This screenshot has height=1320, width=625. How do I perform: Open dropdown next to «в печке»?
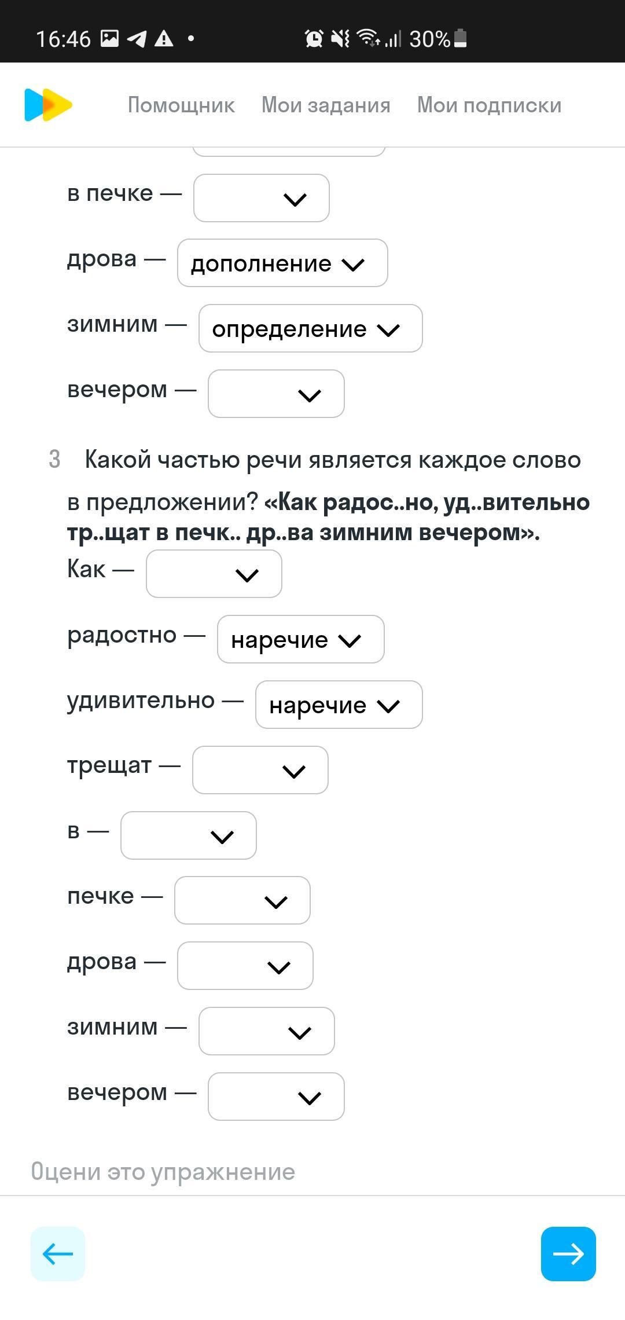tap(261, 198)
